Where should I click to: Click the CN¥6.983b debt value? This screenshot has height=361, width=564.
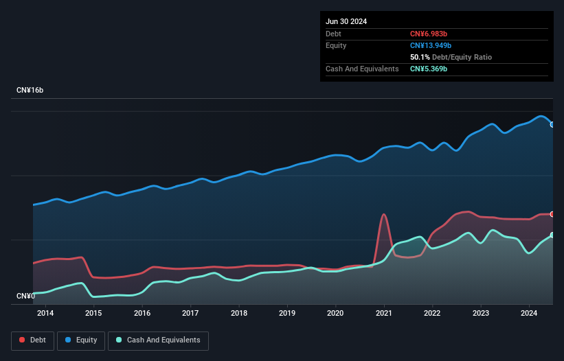429,34
